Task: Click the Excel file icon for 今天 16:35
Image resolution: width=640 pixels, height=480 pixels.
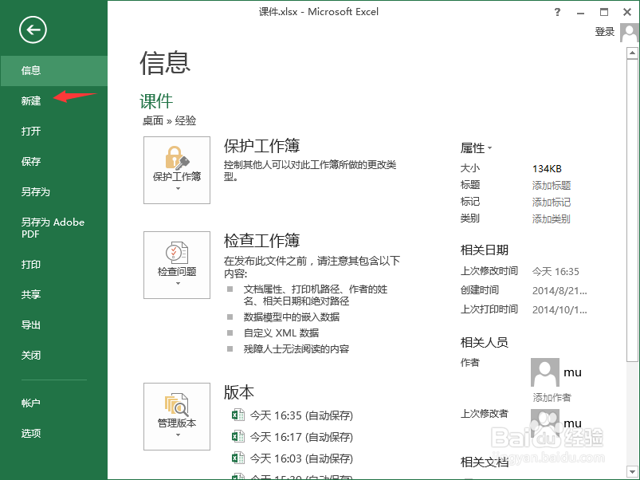Action: [238, 415]
